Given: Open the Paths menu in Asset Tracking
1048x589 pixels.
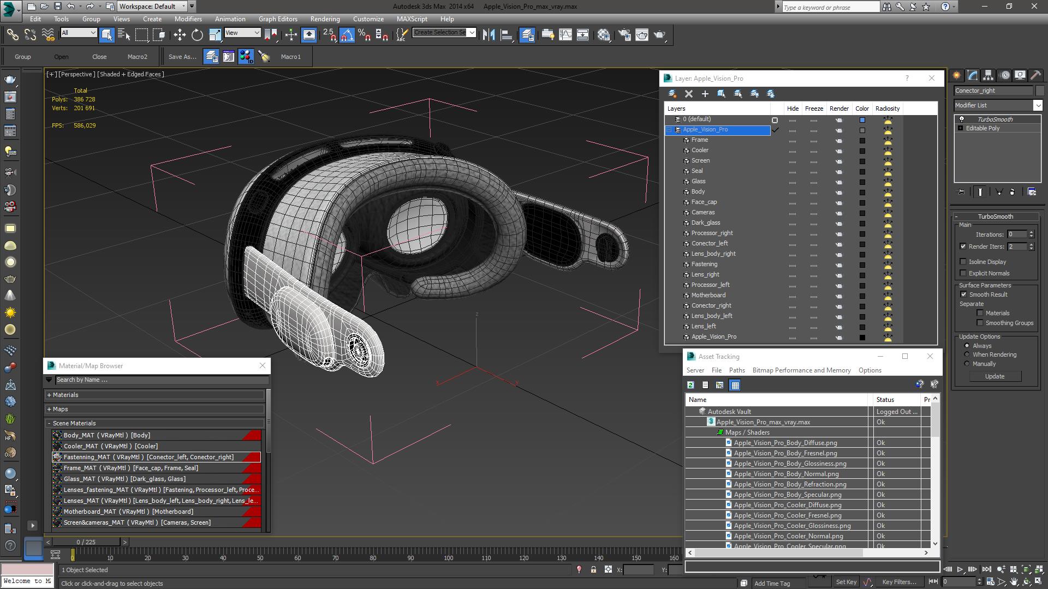Looking at the screenshot, I should [736, 370].
